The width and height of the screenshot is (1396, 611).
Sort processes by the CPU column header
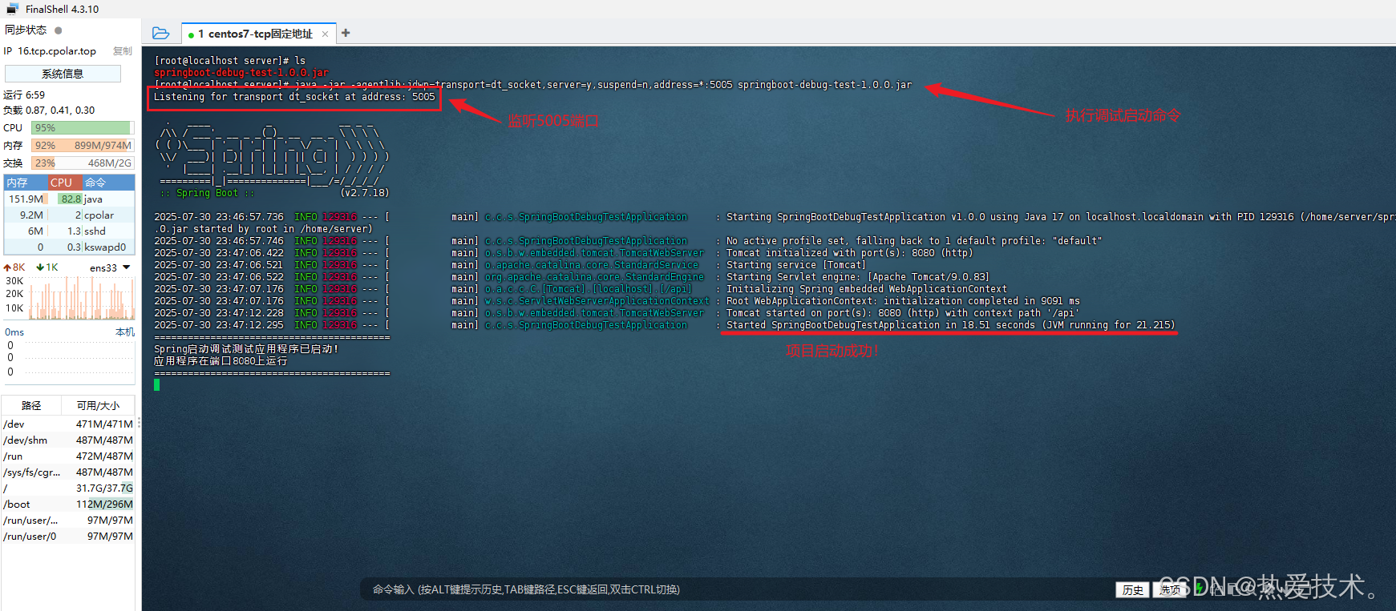62,183
